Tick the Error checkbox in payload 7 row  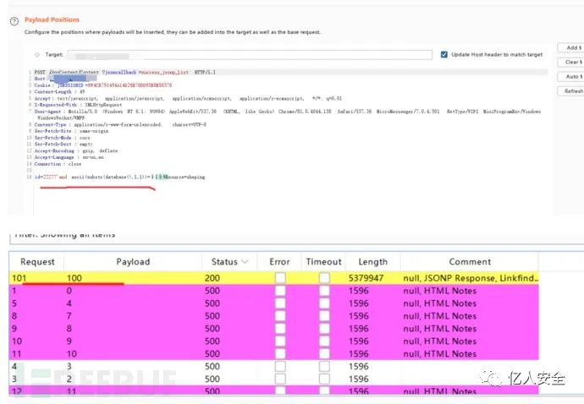point(280,316)
